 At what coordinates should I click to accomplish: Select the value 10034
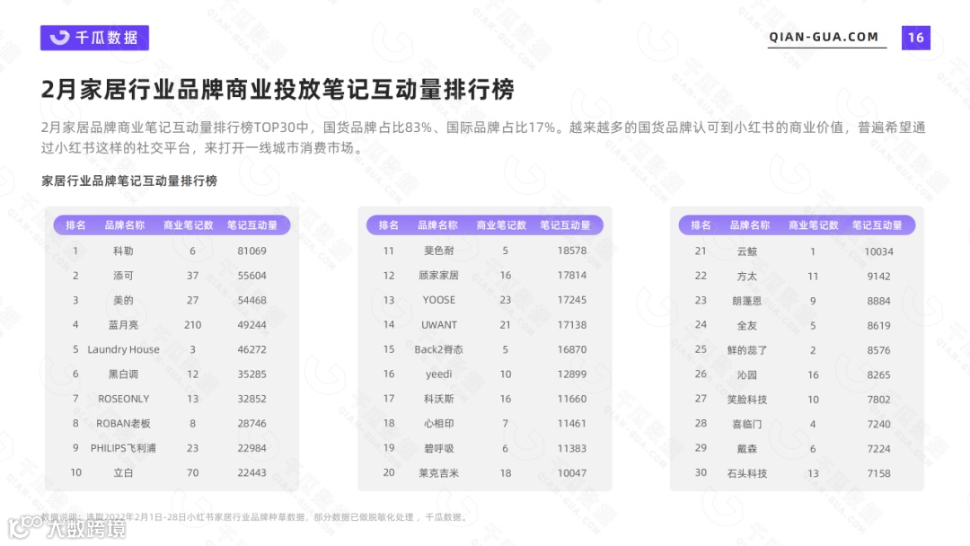point(878,251)
